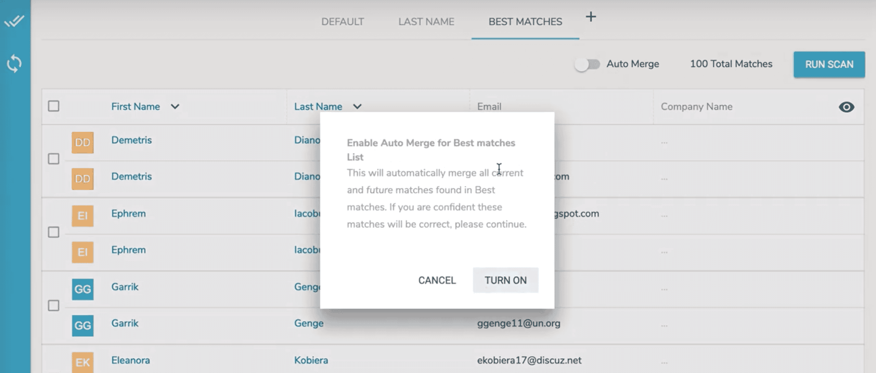Click the First Name column header
Image resolution: width=876 pixels, height=373 pixels.
pyautogui.click(x=136, y=107)
